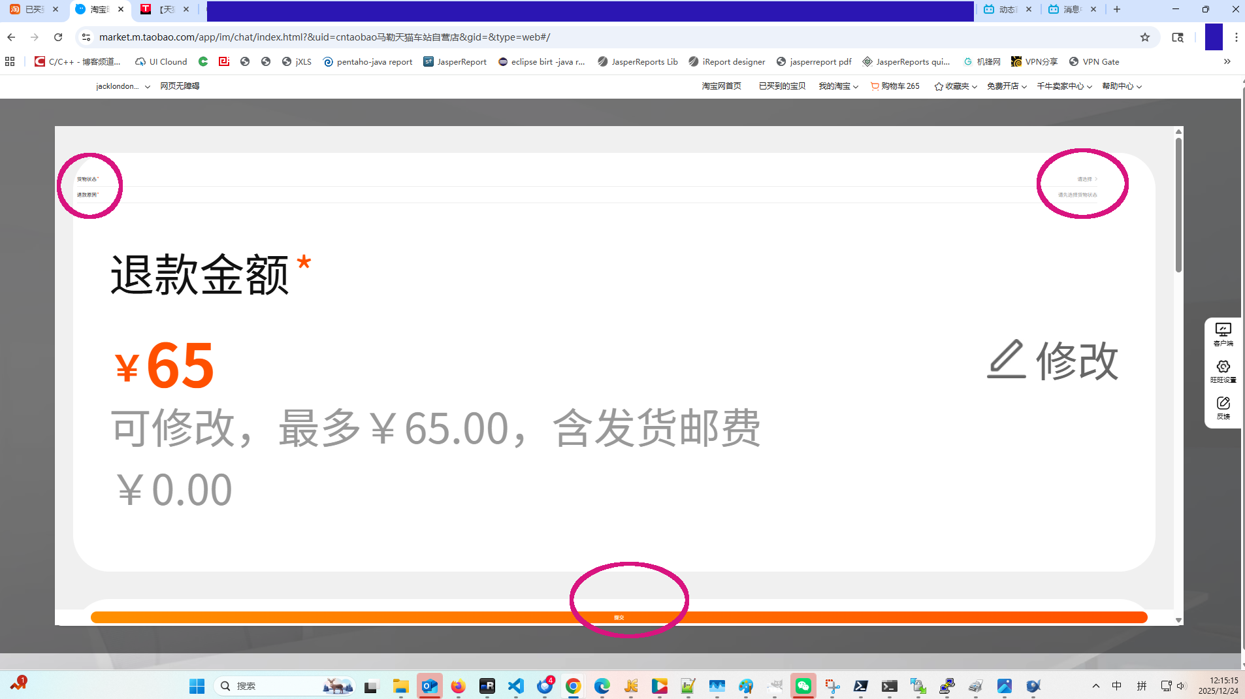Click the 收藏夹 star icon in the navbar
Image resolution: width=1245 pixels, height=699 pixels.
tap(939, 86)
